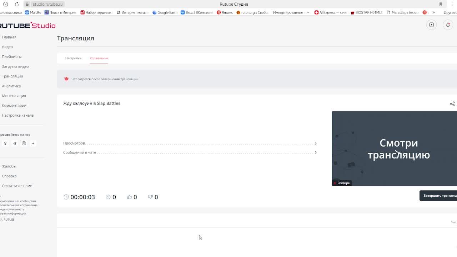This screenshot has width=457, height=257.
Task: Open Комментарии in the sidebar
Action: tap(14, 106)
